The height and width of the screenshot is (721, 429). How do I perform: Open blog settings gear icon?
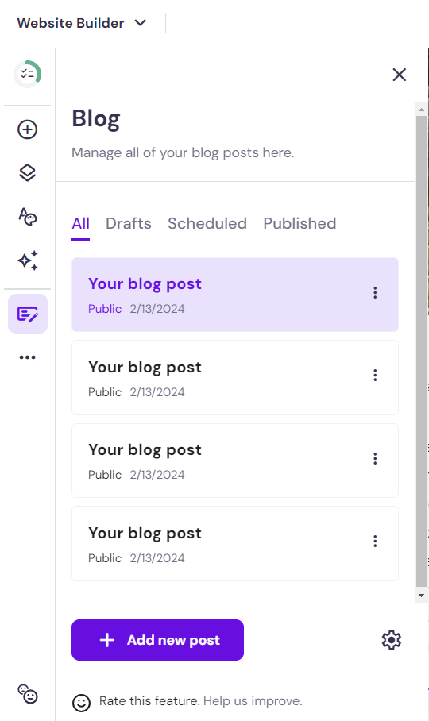click(x=392, y=640)
